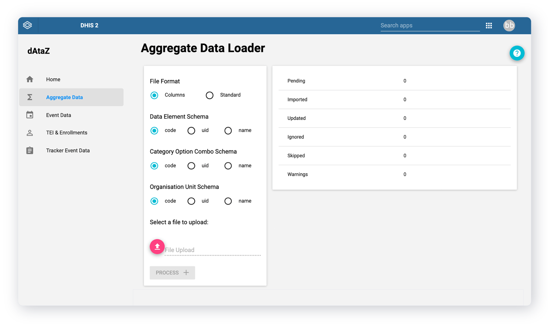Image resolution: width=548 pixels, height=324 pixels.
Task: Navigate to Tracker Event Data
Action: click(x=68, y=150)
